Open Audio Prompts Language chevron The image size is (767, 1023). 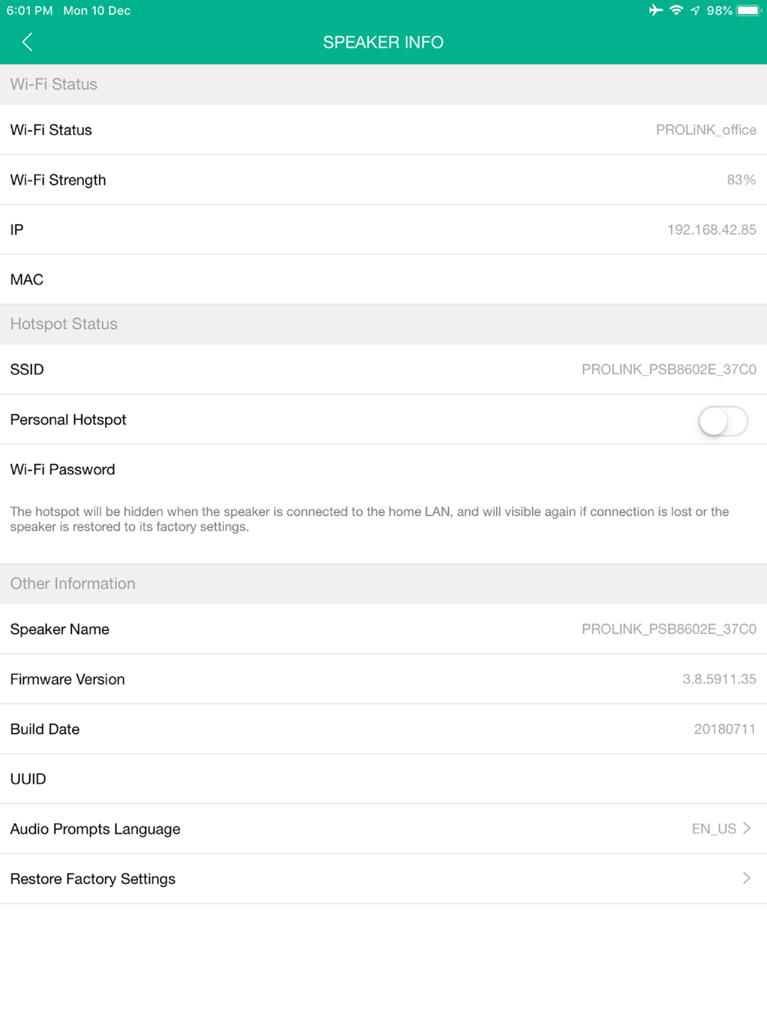click(747, 828)
